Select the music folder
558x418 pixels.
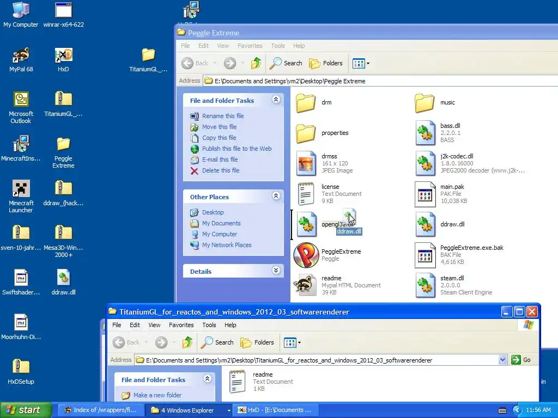click(x=435, y=102)
